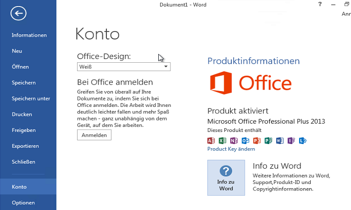Click the OneNote product icon
The width and height of the screenshot is (351, 210).
tap(234, 140)
